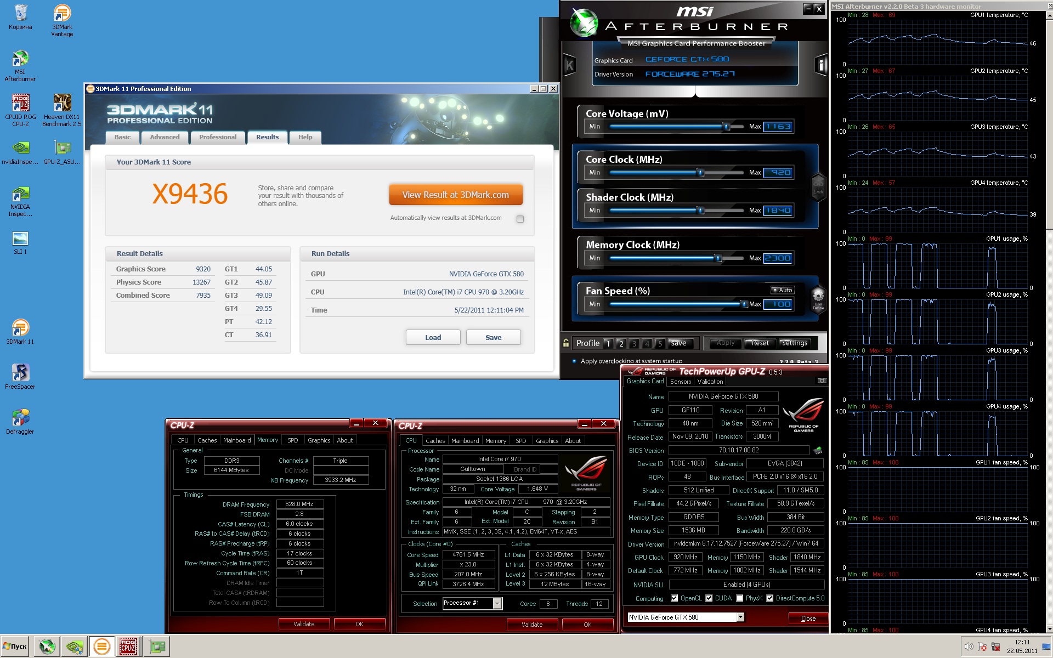This screenshot has height=658, width=1053.
Task: Open the Sensors tab in GPU-Z
Action: point(681,382)
